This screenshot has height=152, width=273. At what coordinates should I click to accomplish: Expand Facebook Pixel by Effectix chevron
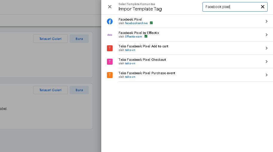(266, 35)
